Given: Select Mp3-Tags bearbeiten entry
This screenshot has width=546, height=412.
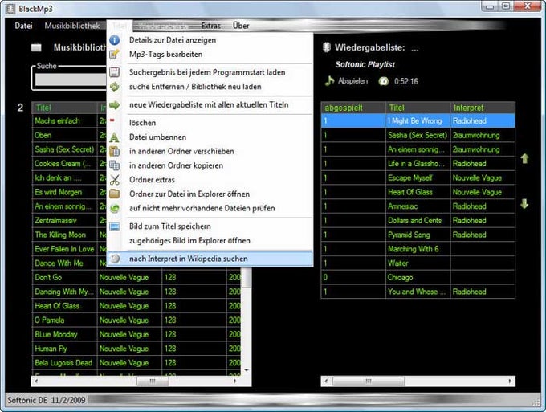Looking at the screenshot, I should tap(210, 55).
